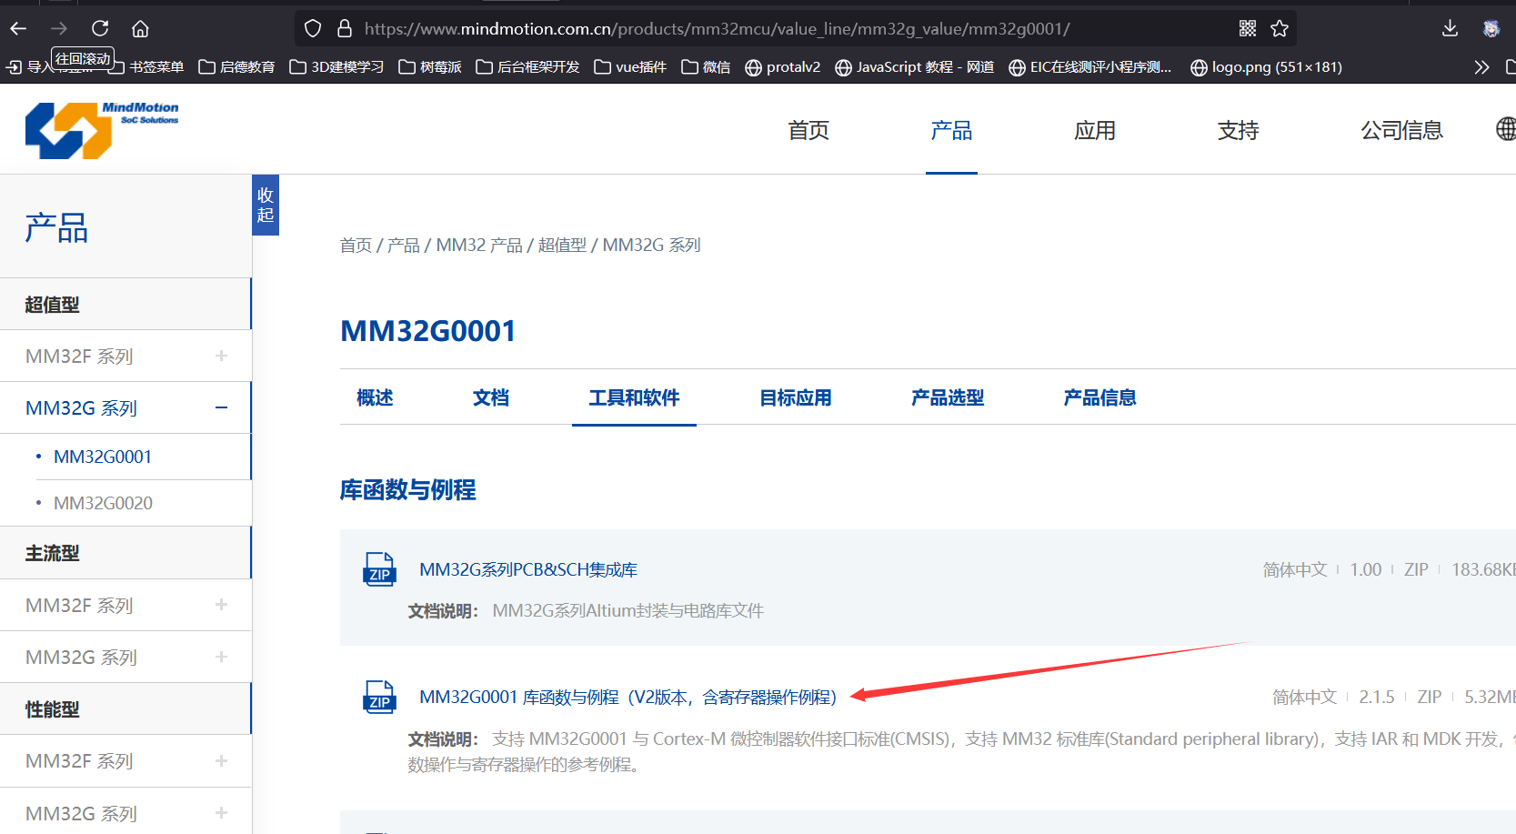1516x834 pixels.
Task: Click the browser reload icon
Action: [x=100, y=28]
